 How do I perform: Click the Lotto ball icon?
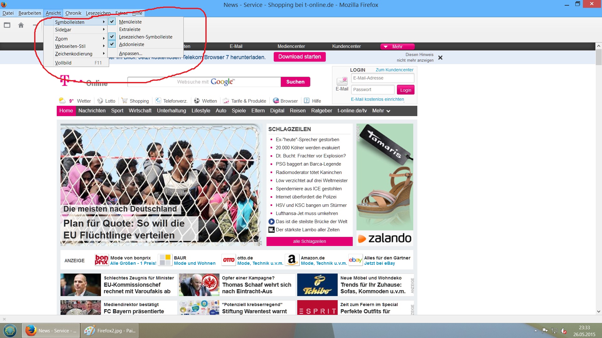(100, 101)
